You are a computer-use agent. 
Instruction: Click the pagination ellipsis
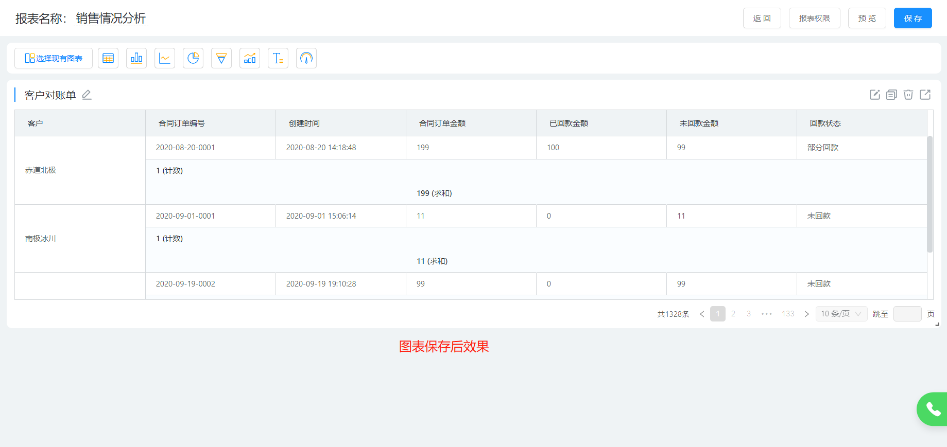pos(767,314)
